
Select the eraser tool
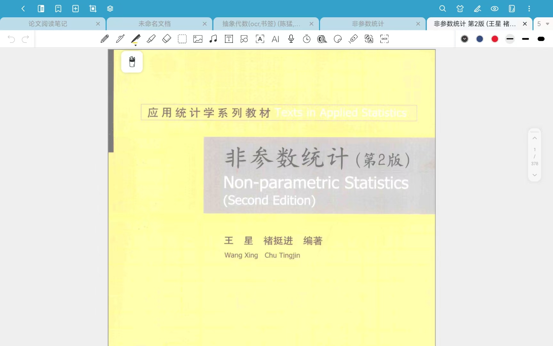coord(167,39)
